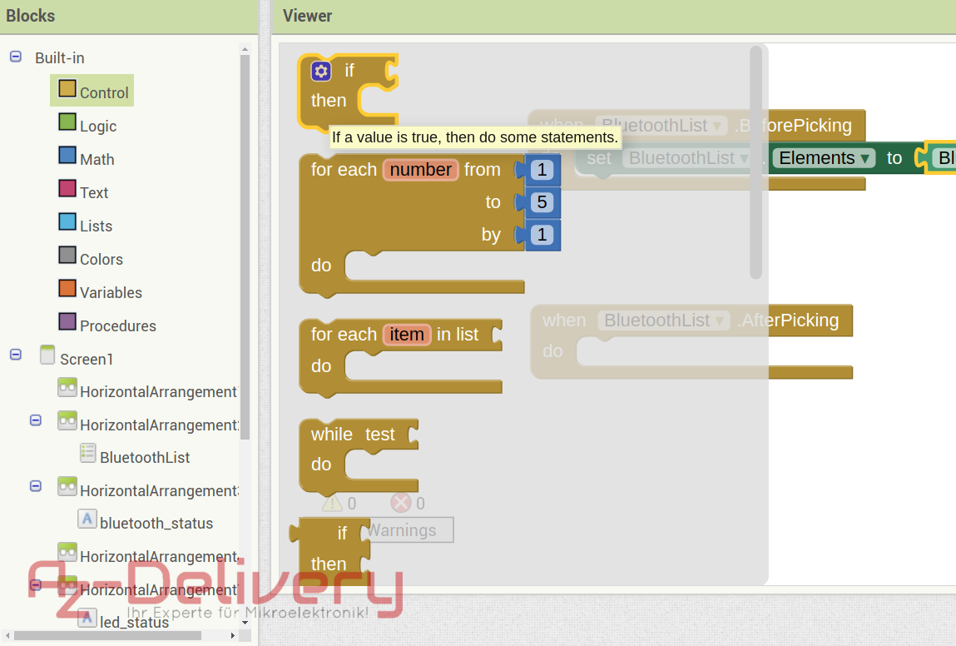
Task: Select the led_status label component
Action: [124, 620]
